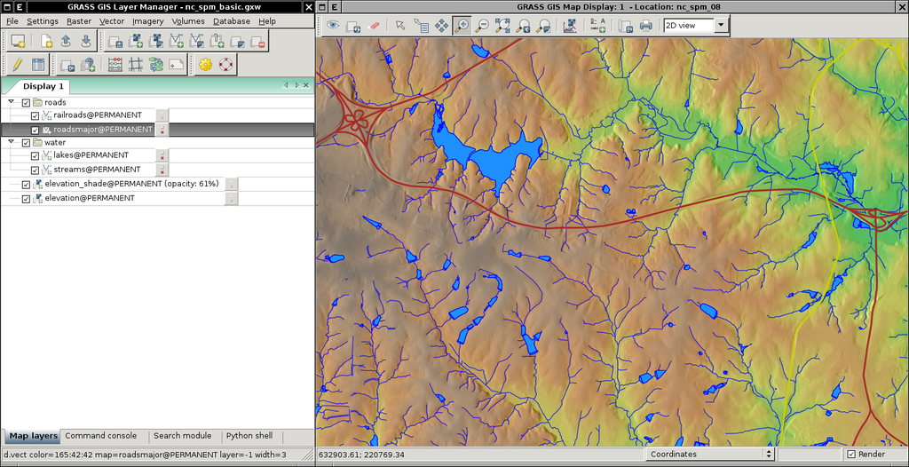909x467 pixels.
Task: Toggle the Render checkbox in status bar
Action: click(851, 455)
